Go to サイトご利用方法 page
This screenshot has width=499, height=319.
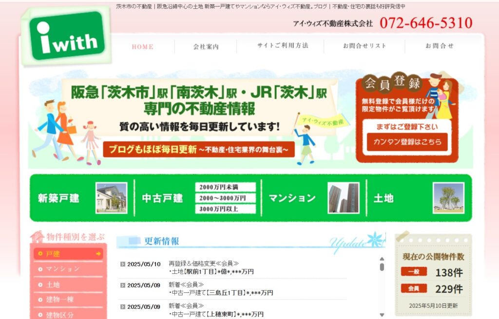[x=283, y=45]
